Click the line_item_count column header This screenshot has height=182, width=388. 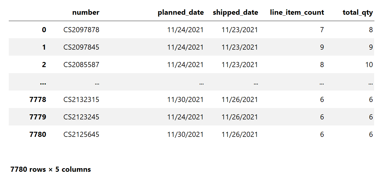point(297,13)
